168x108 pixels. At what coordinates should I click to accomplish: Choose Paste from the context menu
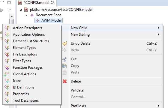point(112,72)
